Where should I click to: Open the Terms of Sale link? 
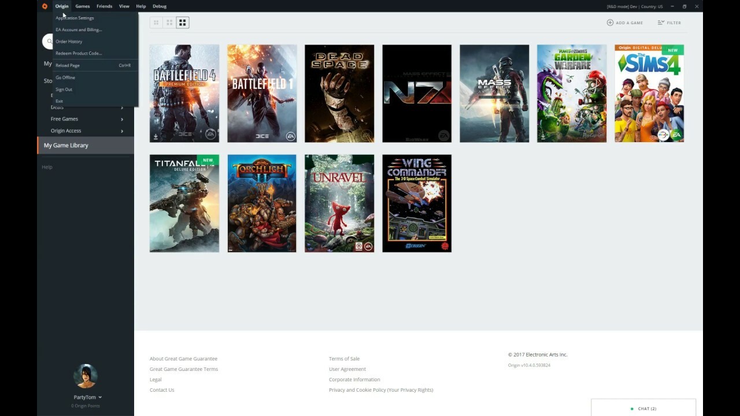click(x=344, y=359)
